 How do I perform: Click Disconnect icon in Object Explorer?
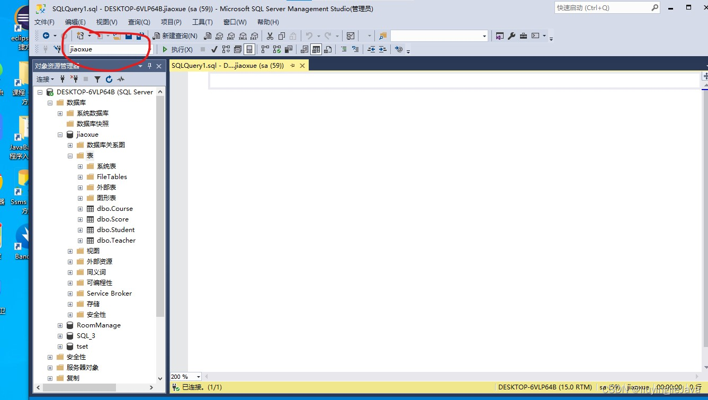(x=74, y=79)
